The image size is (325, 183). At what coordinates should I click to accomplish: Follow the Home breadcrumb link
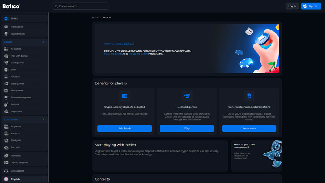point(95,17)
